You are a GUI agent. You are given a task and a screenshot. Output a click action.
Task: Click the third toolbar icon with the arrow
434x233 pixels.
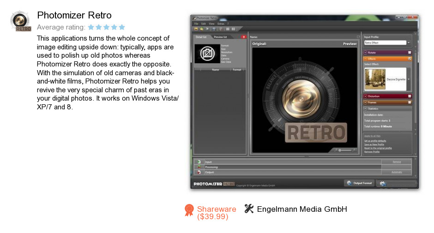(x=207, y=29)
